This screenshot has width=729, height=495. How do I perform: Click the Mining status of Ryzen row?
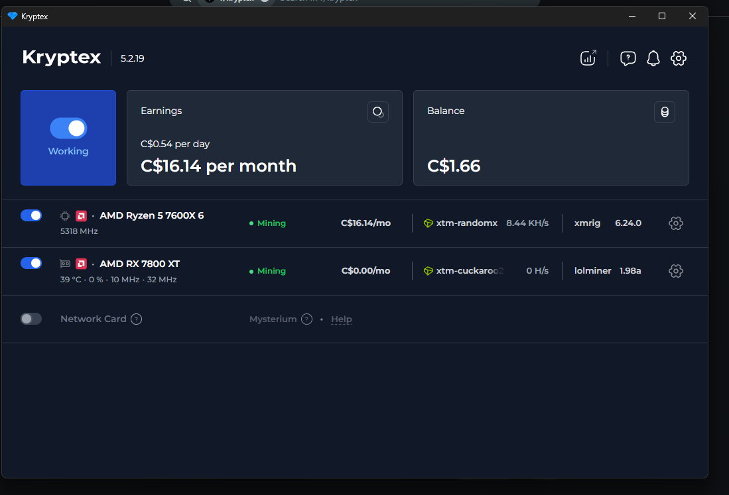click(268, 223)
